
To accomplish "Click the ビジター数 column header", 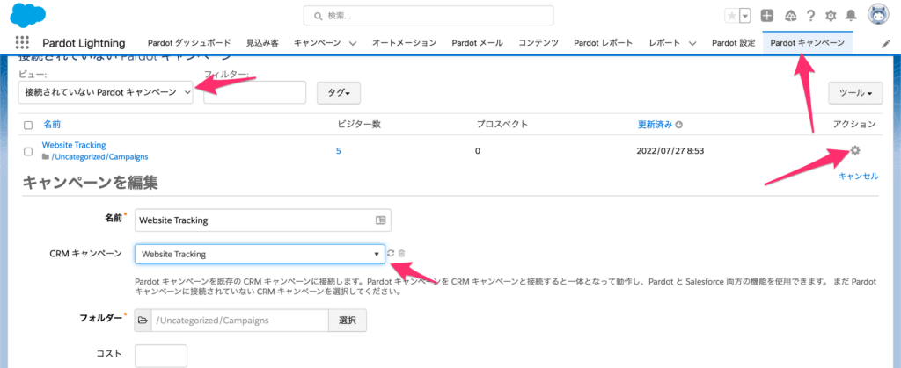I will 360,125.
